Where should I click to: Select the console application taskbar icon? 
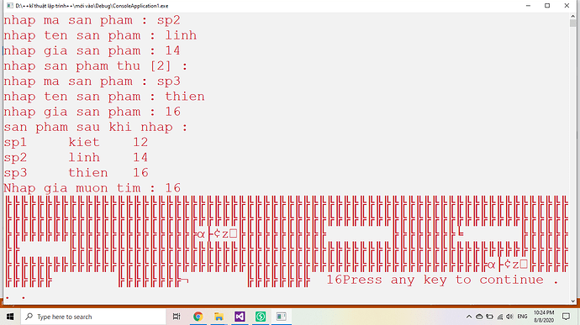281,317
